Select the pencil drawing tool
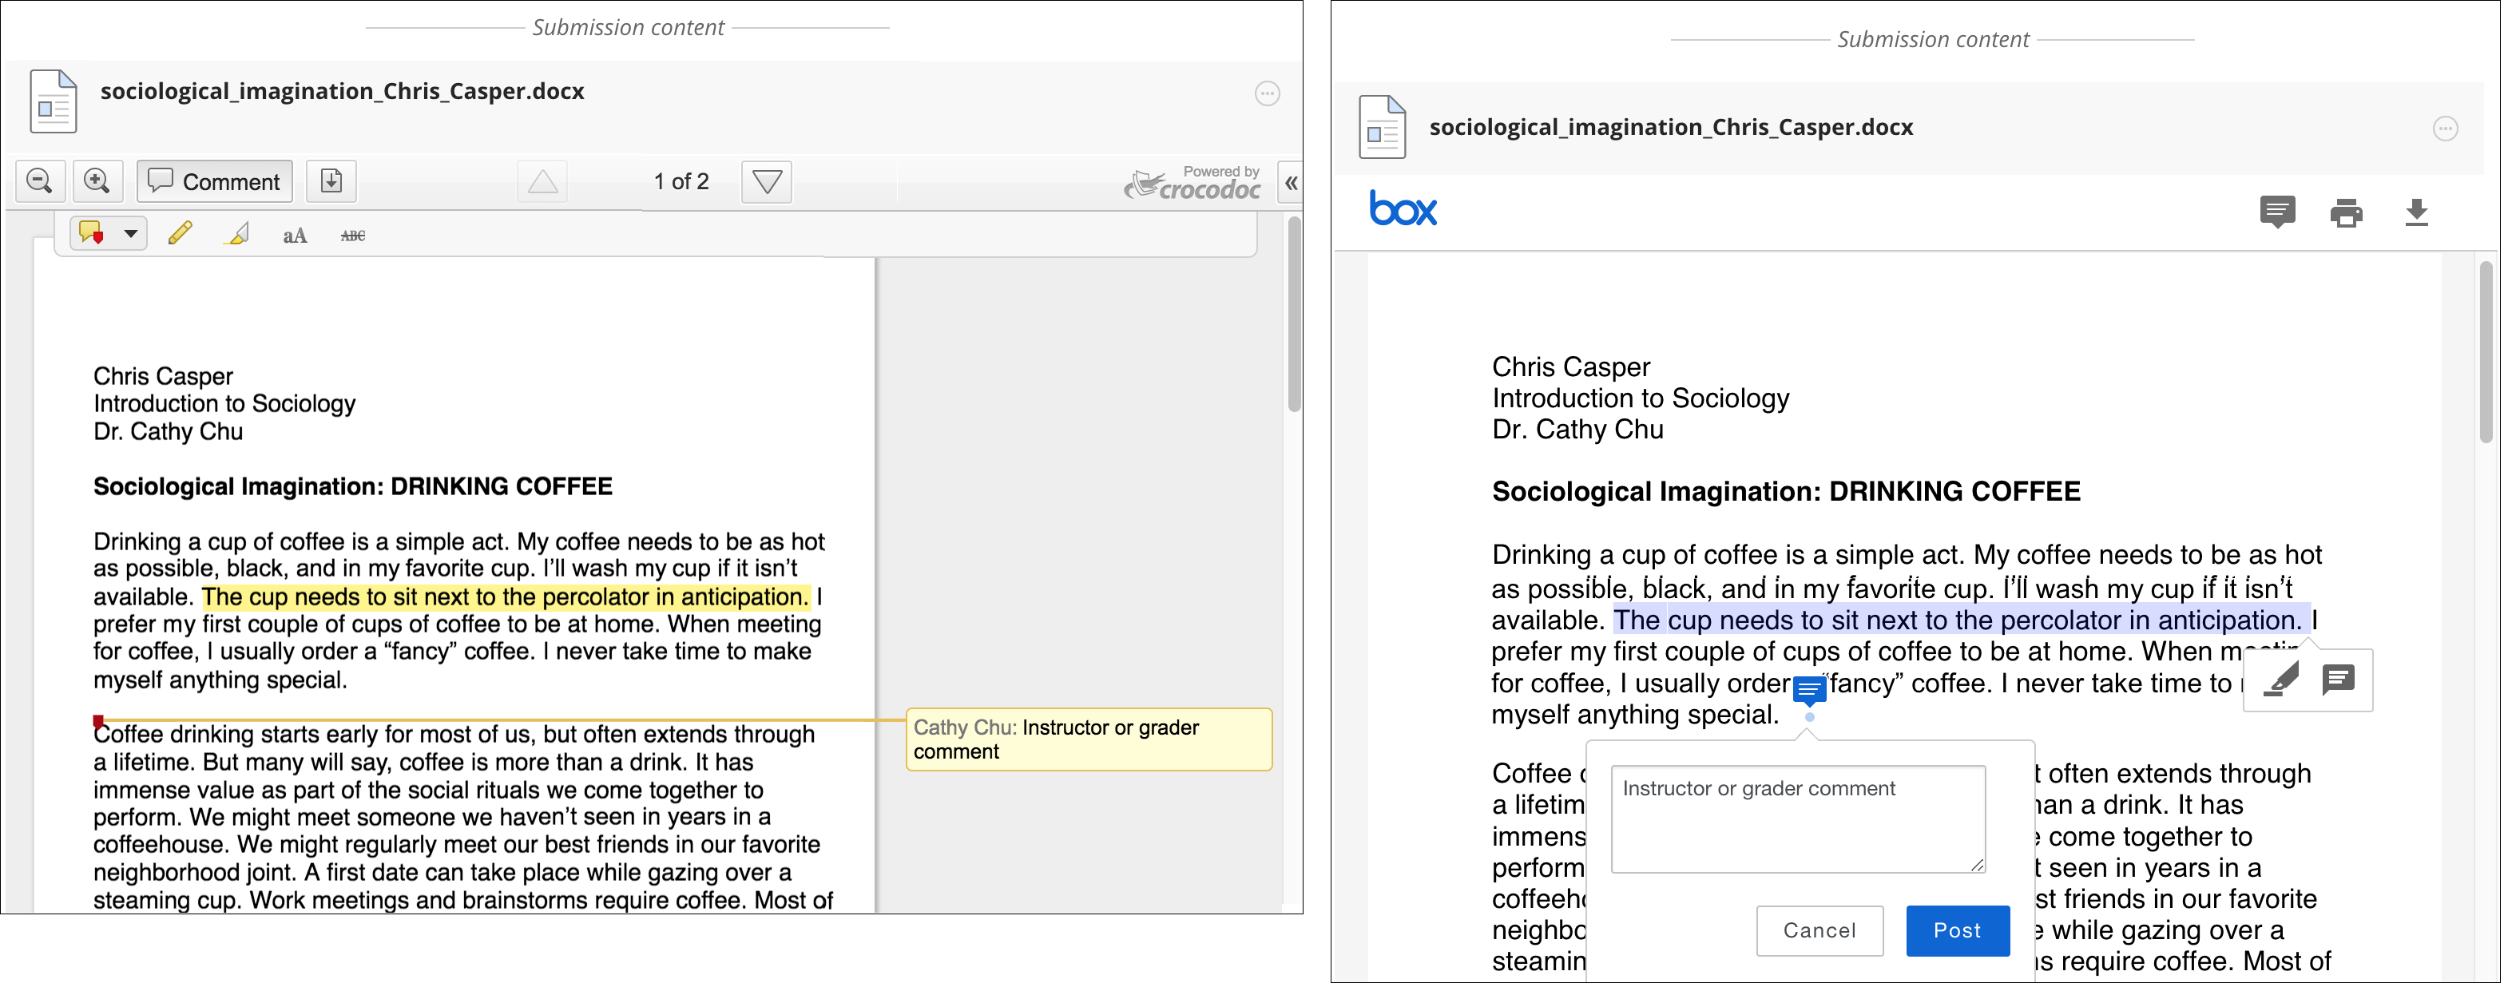 [x=180, y=234]
